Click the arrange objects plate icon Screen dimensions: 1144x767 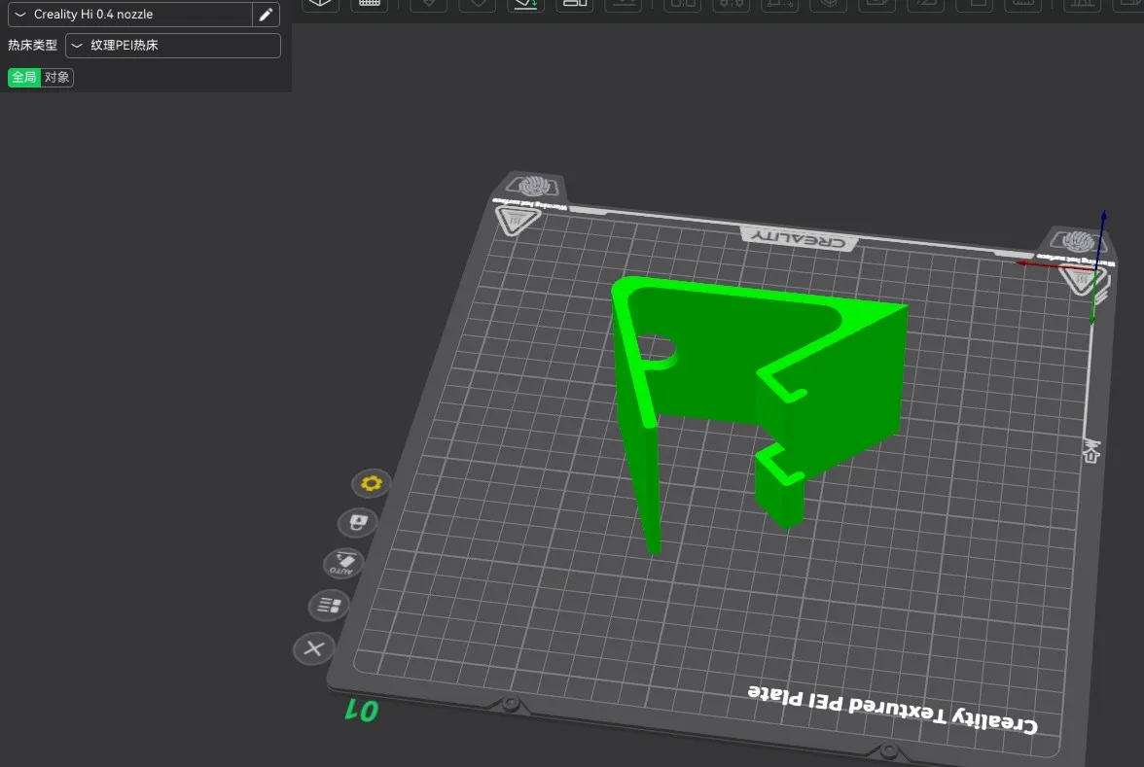[329, 606]
